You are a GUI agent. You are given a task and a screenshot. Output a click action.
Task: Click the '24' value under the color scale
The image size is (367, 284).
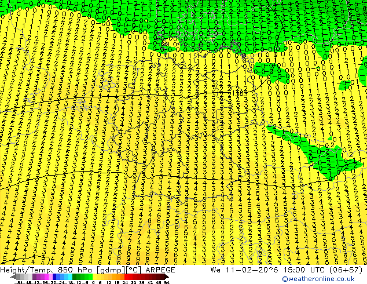[x=125, y=283]
